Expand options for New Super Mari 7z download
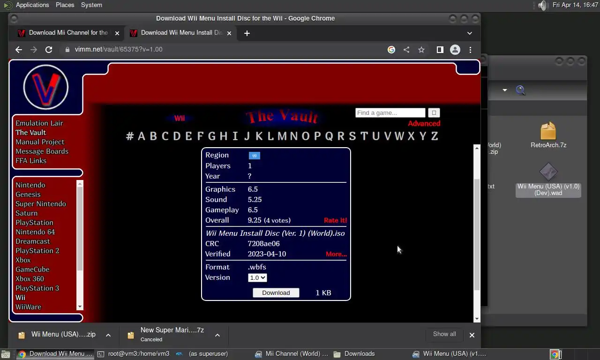 pyautogui.click(x=217, y=335)
